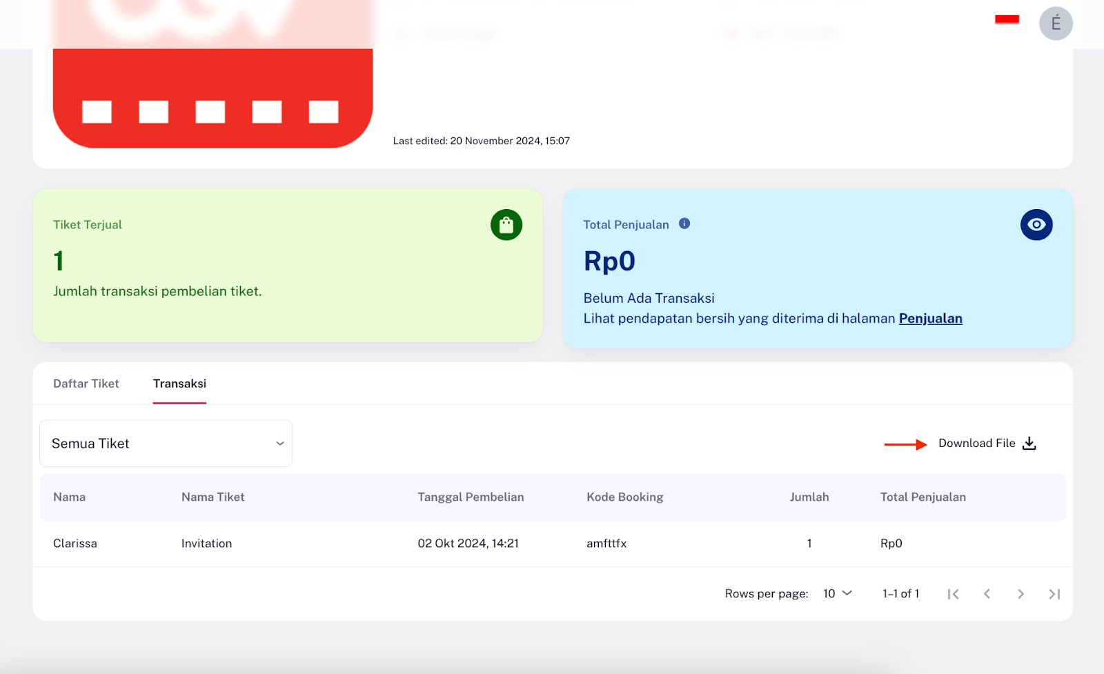Open the user avatar with letter É
Image resolution: width=1104 pixels, height=674 pixels.
pyautogui.click(x=1056, y=23)
